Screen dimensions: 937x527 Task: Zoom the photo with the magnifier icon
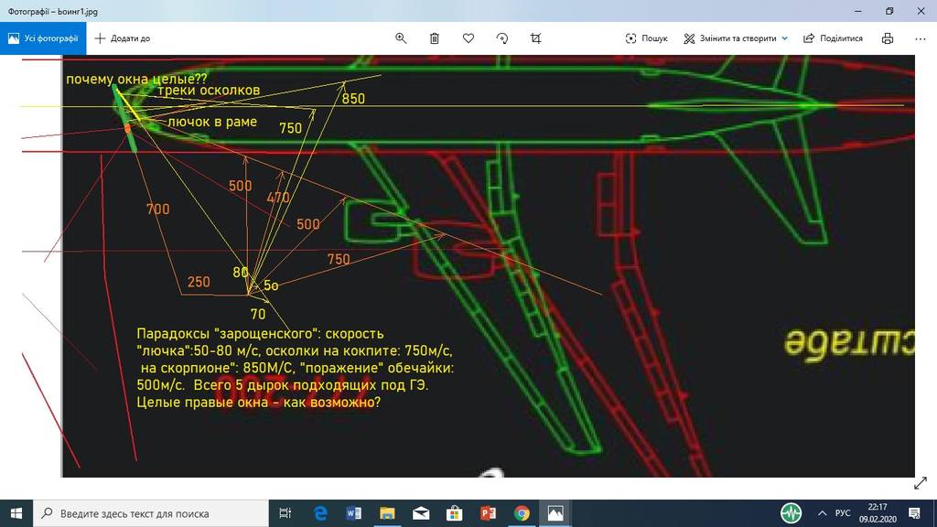(401, 38)
